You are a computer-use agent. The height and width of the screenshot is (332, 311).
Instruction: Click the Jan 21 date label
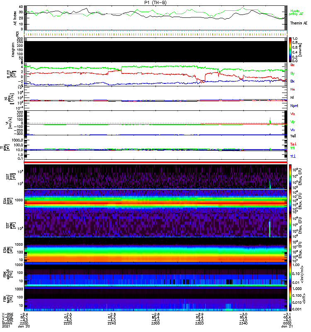pos(287,326)
